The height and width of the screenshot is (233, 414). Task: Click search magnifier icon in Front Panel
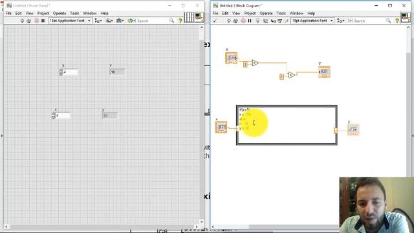[x=171, y=21]
